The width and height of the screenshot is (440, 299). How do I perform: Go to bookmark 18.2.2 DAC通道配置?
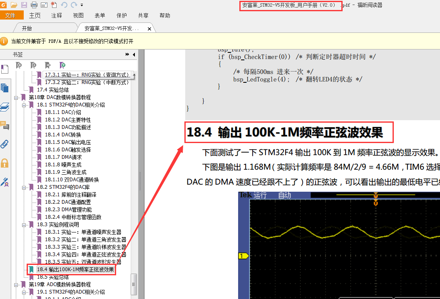[x=68, y=202]
